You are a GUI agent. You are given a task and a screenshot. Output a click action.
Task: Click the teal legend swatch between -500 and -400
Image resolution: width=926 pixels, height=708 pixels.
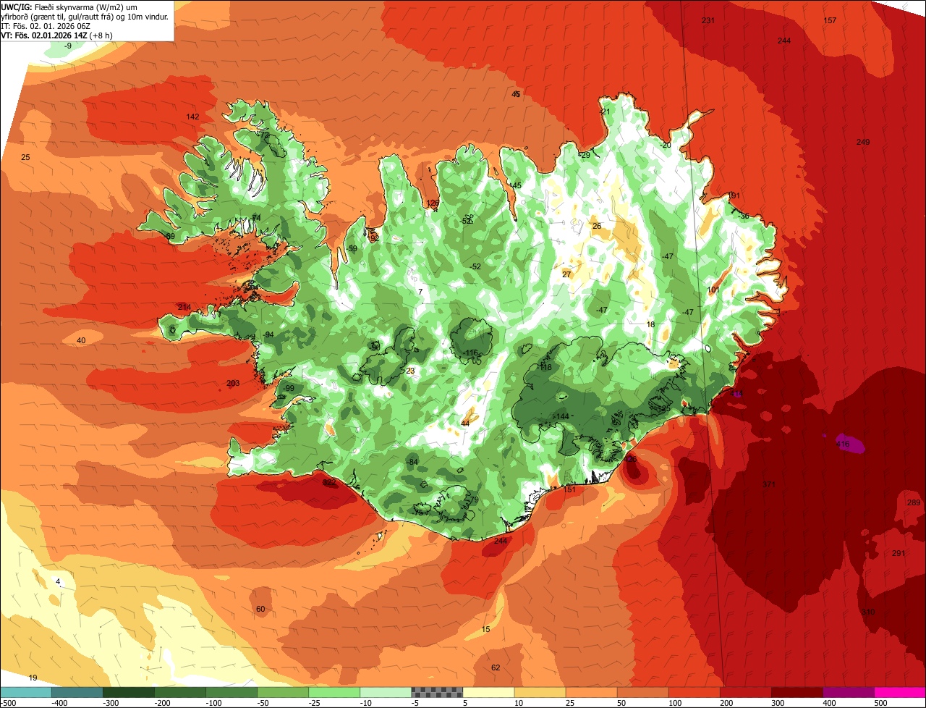(26, 692)
